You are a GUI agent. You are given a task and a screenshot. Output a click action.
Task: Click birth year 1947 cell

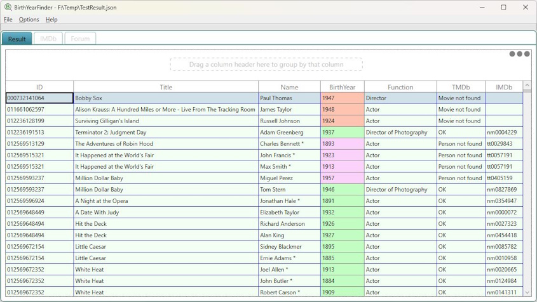[x=343, y=98]
